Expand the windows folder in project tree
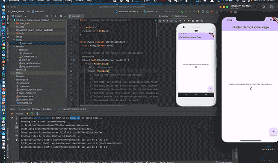This screenshot has height=163, width=278. pos(14,80)
